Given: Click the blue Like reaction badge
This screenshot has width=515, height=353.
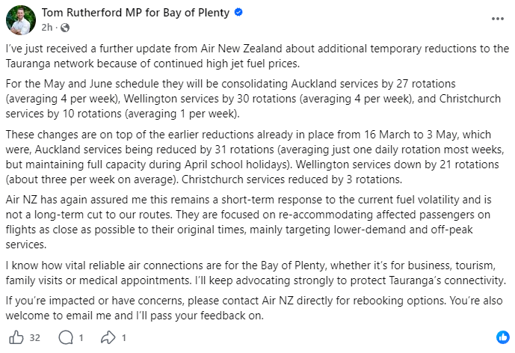Looking at the screenshot, I should [x=502, y=337].
